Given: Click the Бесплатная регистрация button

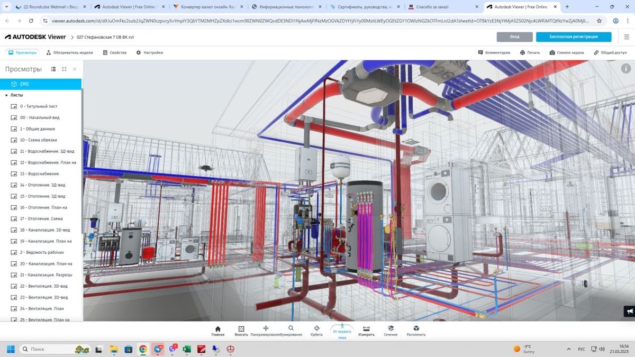Looking at the screenshot, I should [573, 37].
